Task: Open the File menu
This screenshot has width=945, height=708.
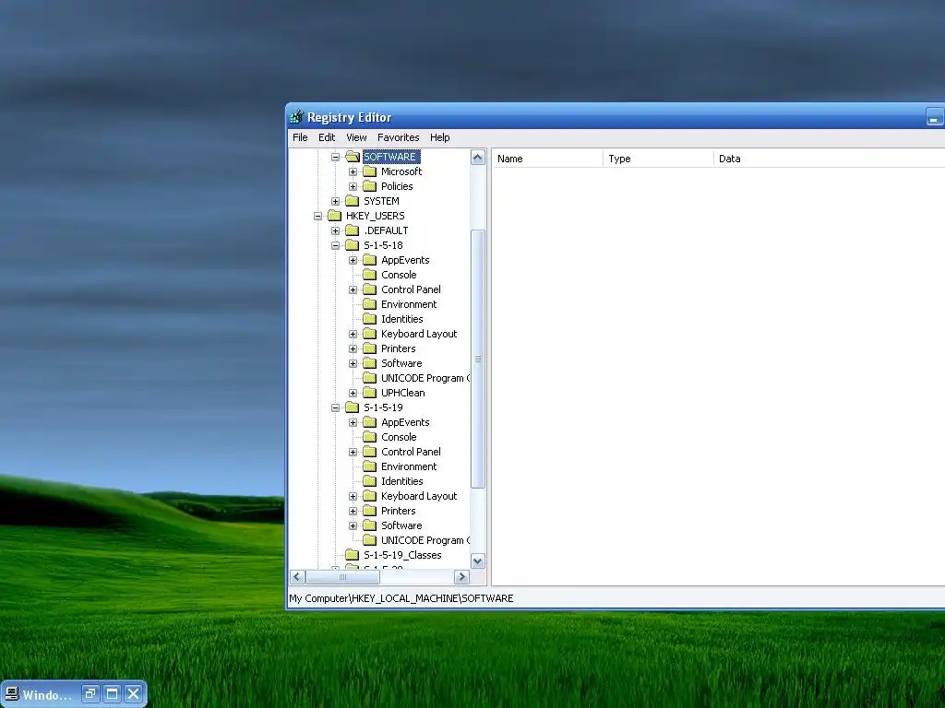Action: tap(300, 137)
